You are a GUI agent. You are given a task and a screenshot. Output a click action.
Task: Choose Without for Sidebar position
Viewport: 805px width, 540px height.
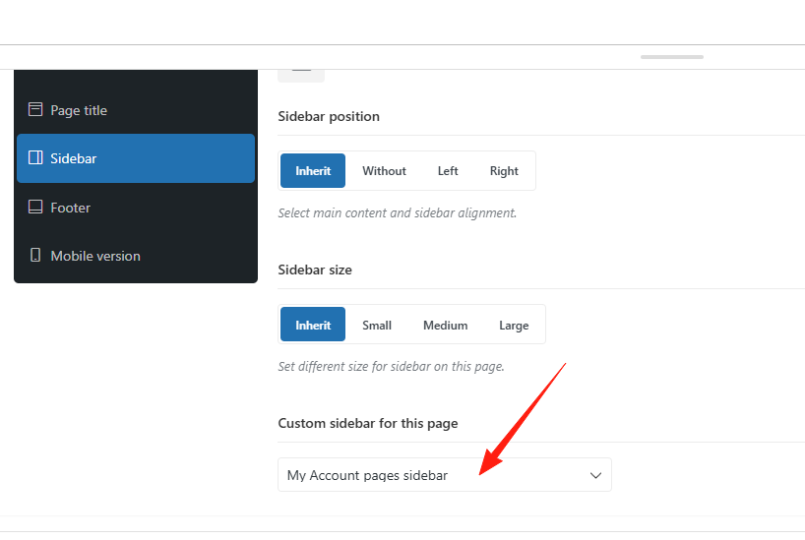384,170
